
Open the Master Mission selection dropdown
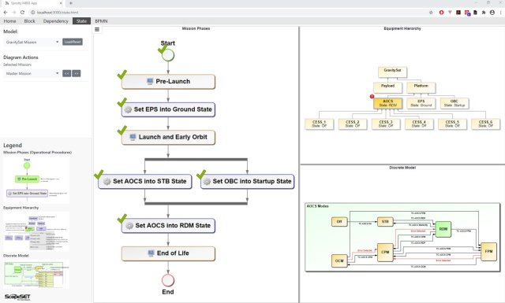[32, 73]
